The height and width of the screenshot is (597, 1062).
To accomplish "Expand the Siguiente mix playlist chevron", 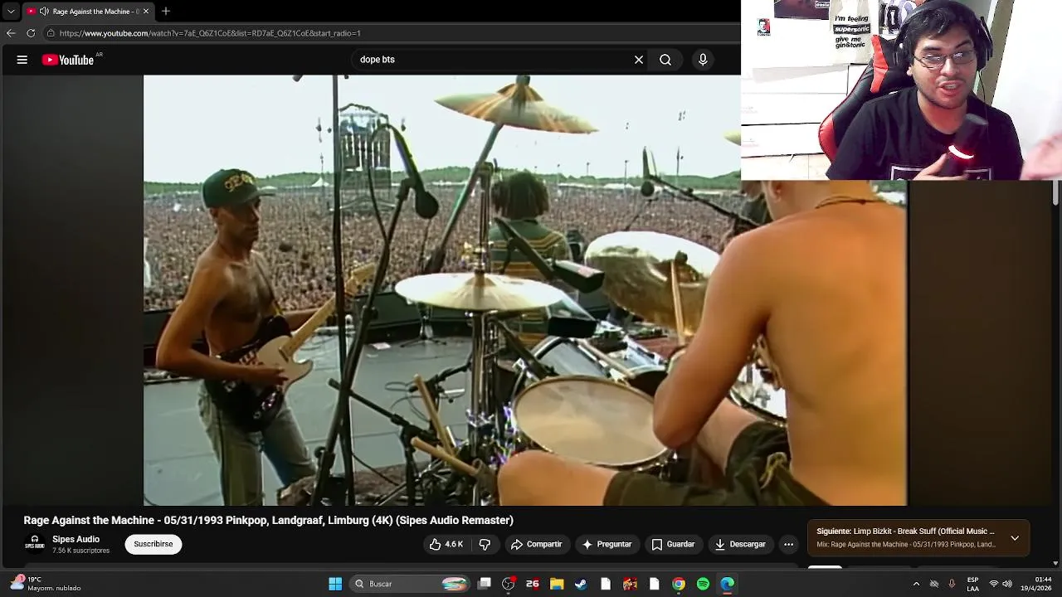I will 1015,538.
